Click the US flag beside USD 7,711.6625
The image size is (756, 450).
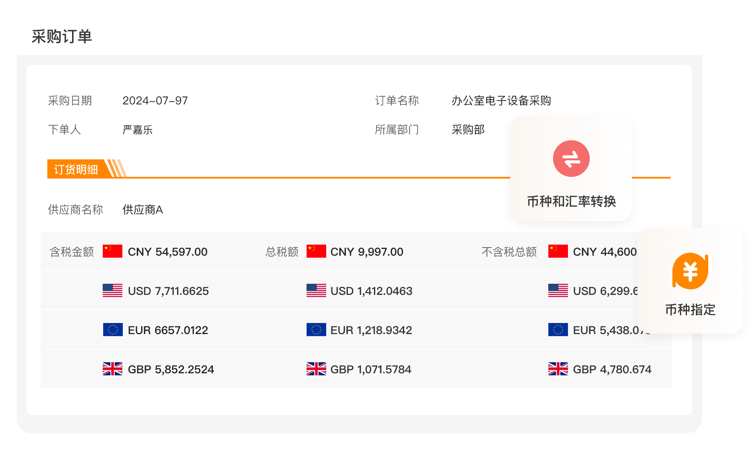(x=113, y=291)
